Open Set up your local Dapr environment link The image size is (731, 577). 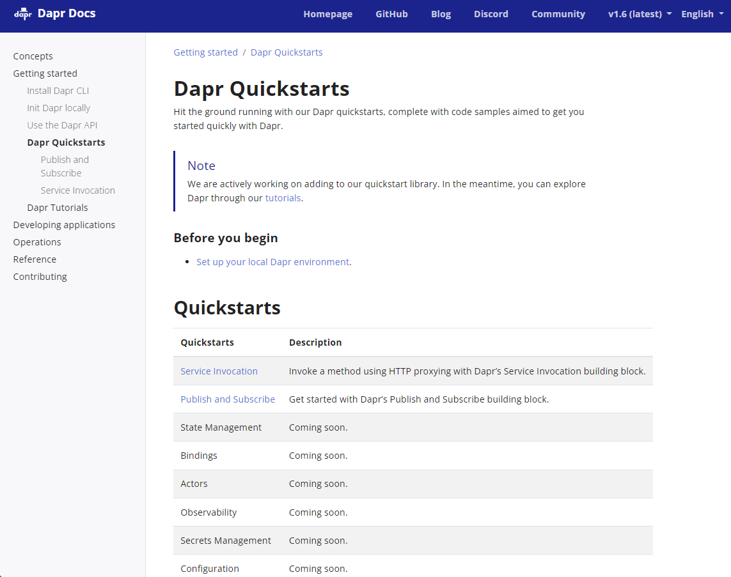tap(272, 262)
